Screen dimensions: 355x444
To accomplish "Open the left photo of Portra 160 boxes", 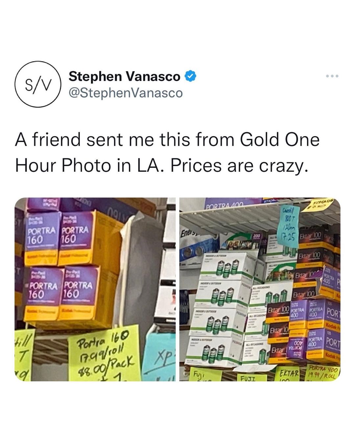I will click(x=95, y=289).
